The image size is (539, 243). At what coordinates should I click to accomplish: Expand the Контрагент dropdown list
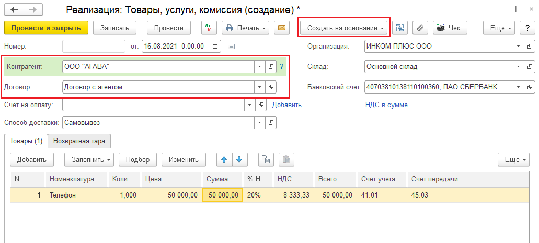[259, 66]
